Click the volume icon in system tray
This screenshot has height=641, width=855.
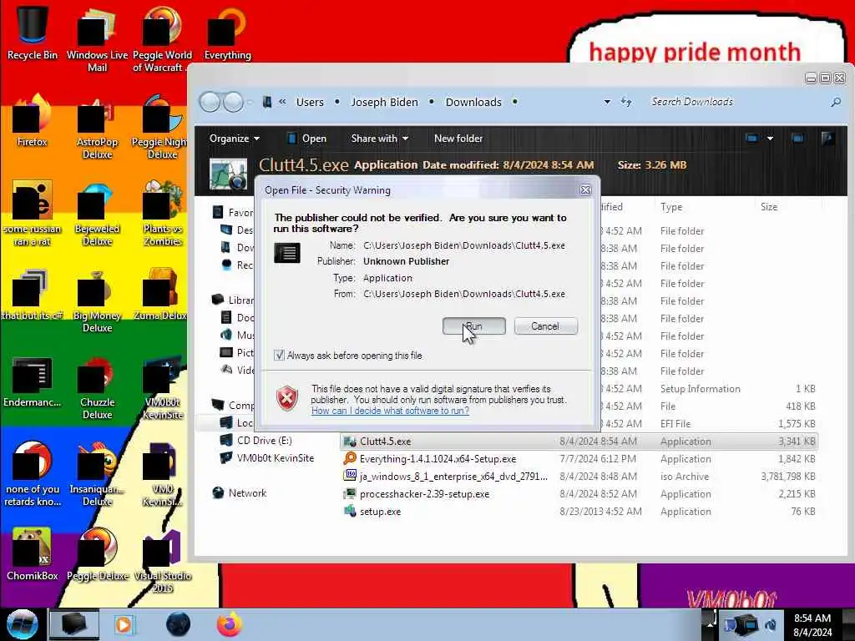[771, 624]
